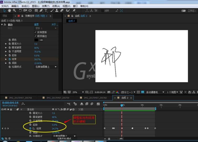Click the black 颜色 swatch
198x142 pixels.
(36, 40)
